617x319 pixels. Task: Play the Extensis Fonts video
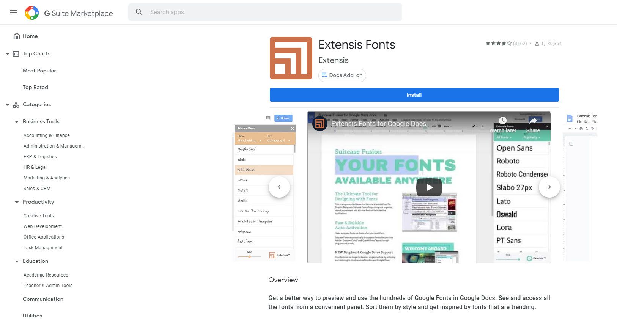[x=429, y=187]
